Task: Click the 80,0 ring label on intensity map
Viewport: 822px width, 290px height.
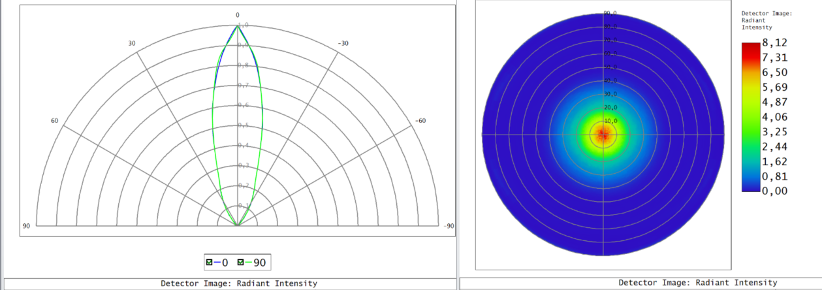Action: pyautogui.click(x=610, y=27)
